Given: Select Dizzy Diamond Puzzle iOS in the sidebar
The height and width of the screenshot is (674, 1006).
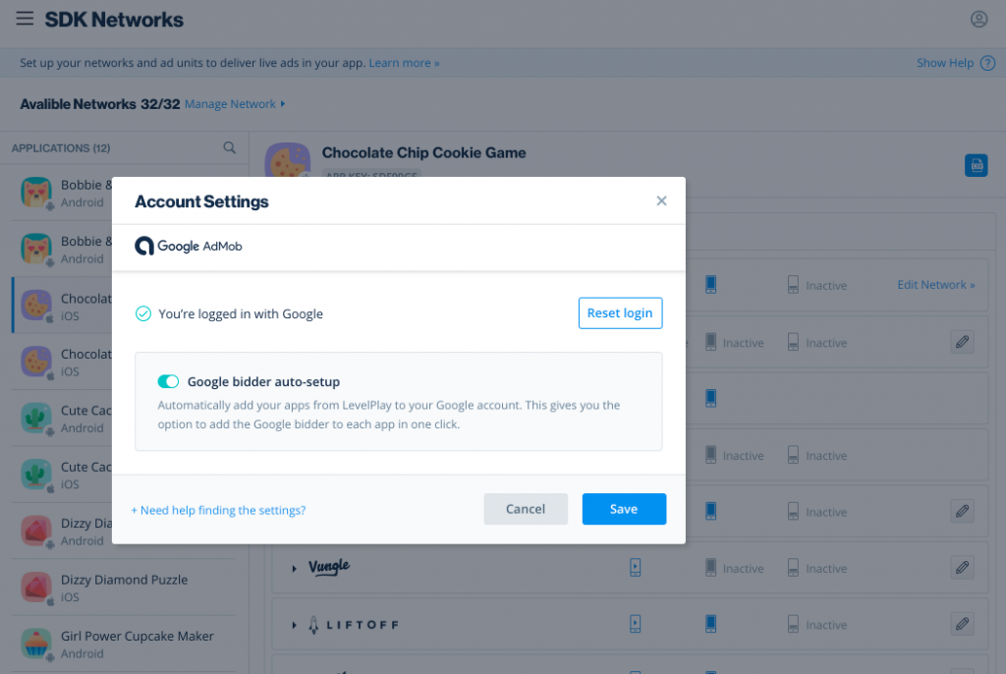Looking at the screenshot, I should [124, 588].
